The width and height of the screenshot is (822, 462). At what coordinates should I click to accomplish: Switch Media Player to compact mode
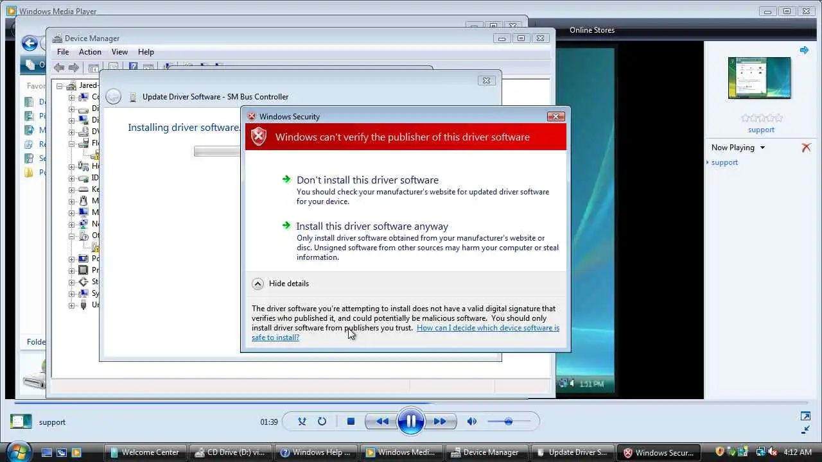click(805, 429)
